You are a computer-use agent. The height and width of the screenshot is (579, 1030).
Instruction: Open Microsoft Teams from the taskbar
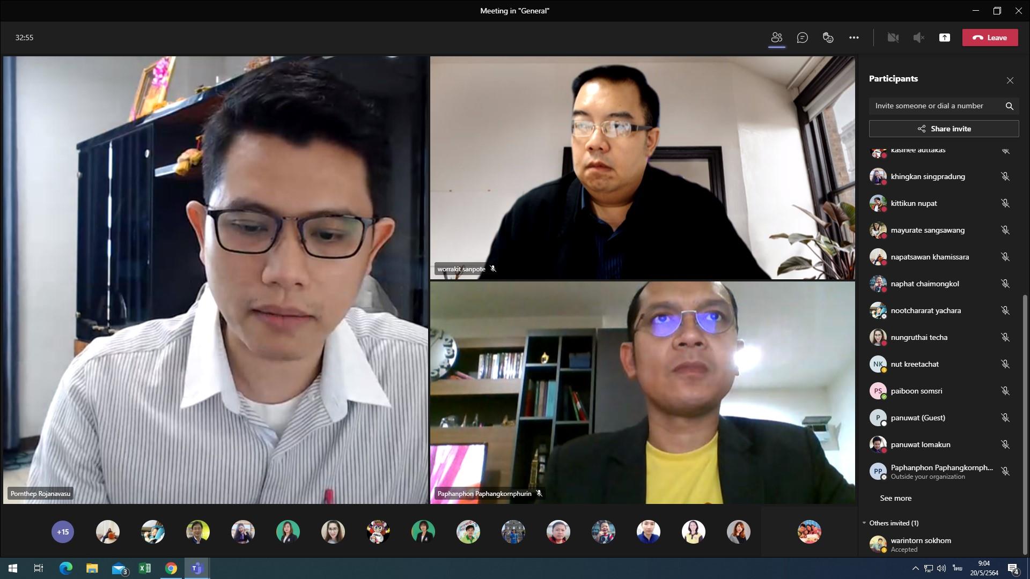197,568
